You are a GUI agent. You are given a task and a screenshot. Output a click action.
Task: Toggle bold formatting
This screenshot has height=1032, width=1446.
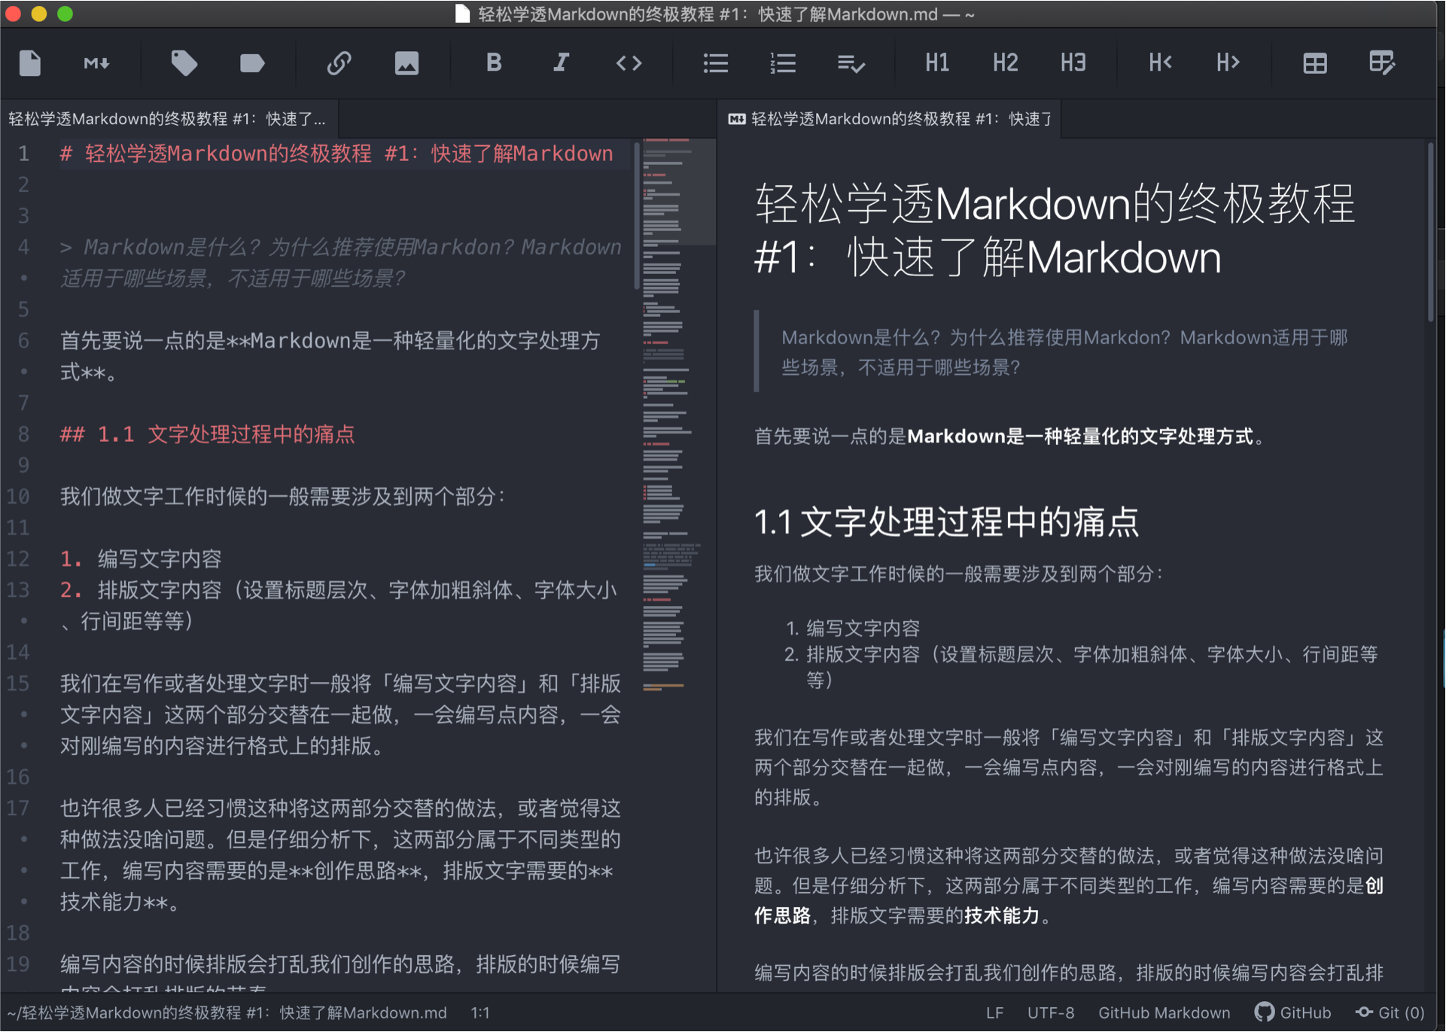(494, 63)
